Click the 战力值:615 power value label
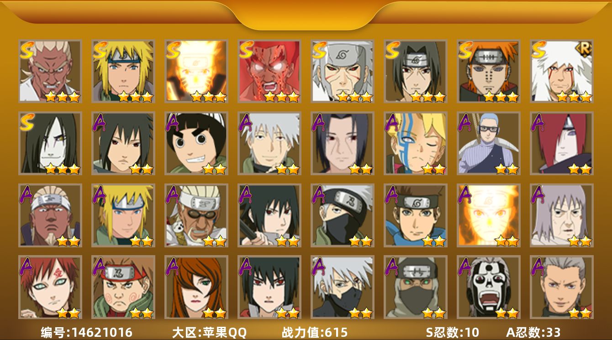Viewport: 612px width, 340px height. pos(315,332)
